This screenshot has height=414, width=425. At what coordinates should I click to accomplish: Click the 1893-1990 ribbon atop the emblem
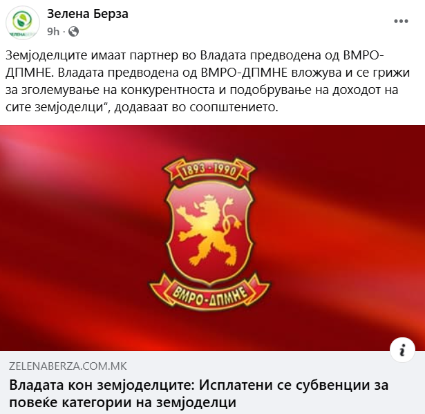(x=209, y=170)
